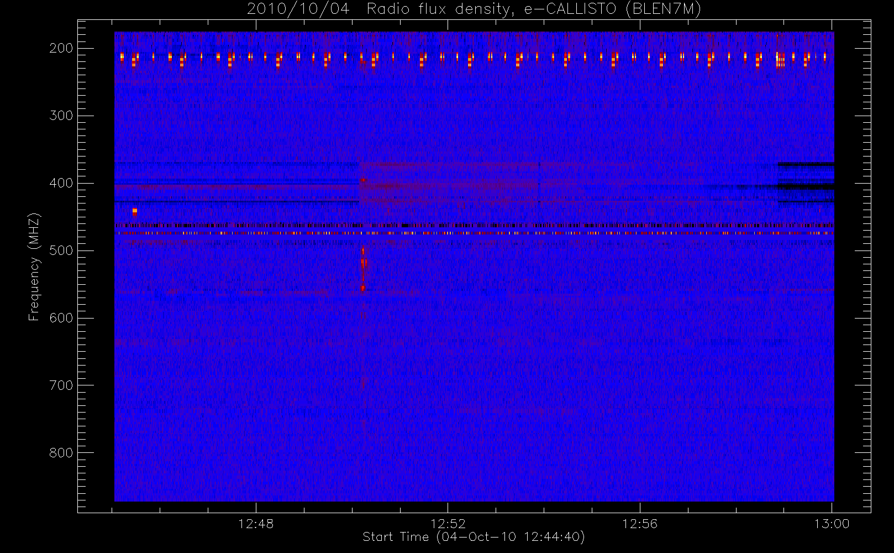Click the 200 frequency tick label
Viewport: 894px width, 553px height.
[x=61, y=48]
